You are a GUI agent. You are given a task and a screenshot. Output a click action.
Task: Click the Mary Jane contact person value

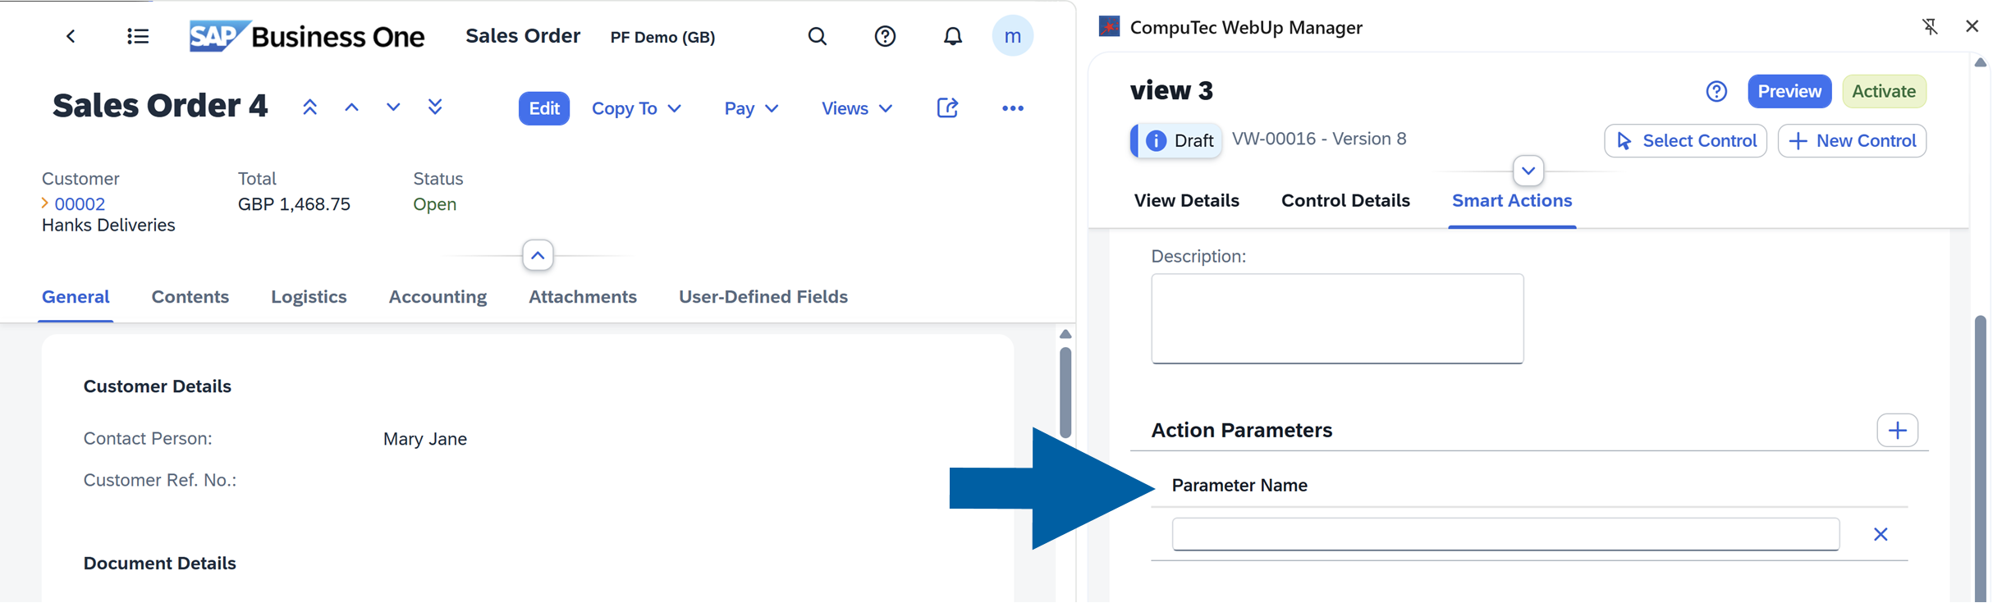pos(425,439)
